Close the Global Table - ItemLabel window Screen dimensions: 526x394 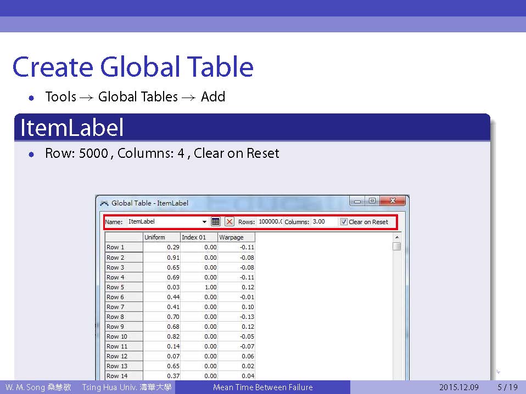[x=392, y=202]
